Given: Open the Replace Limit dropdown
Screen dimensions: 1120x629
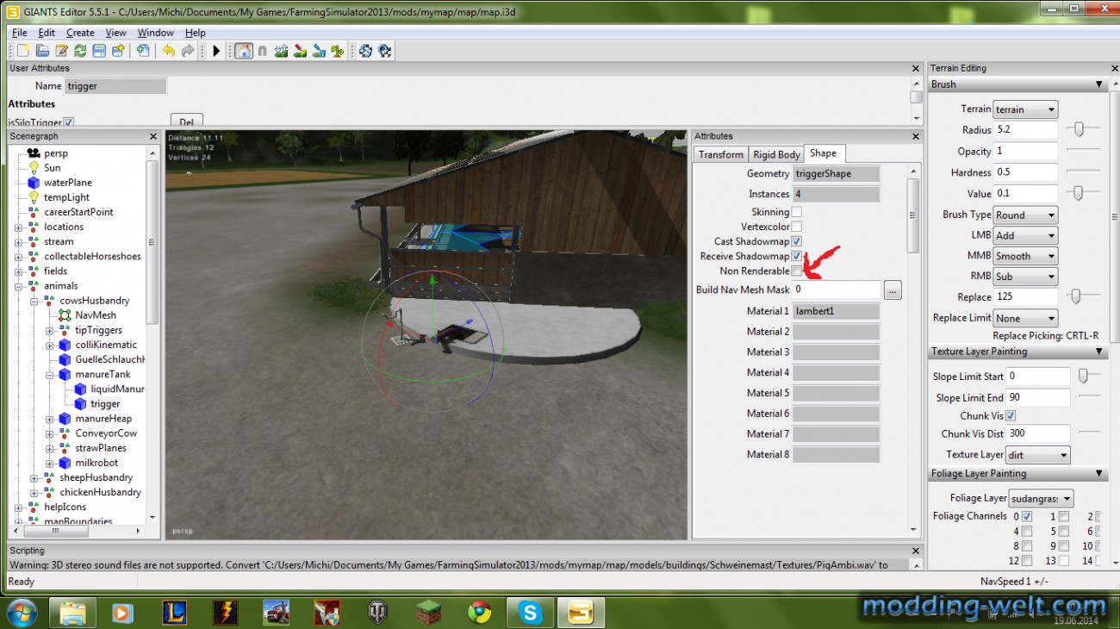Looking at the screenshot, I should tap(1025, 318).
